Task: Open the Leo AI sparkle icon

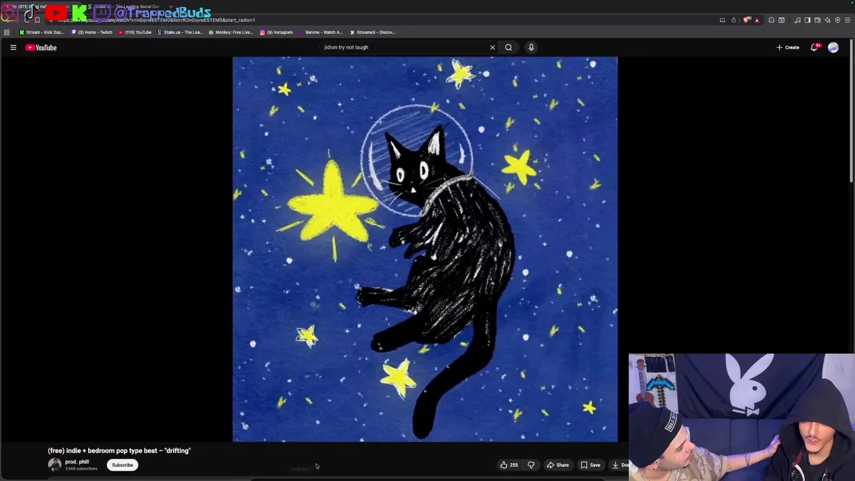Action: pos(827,20)
